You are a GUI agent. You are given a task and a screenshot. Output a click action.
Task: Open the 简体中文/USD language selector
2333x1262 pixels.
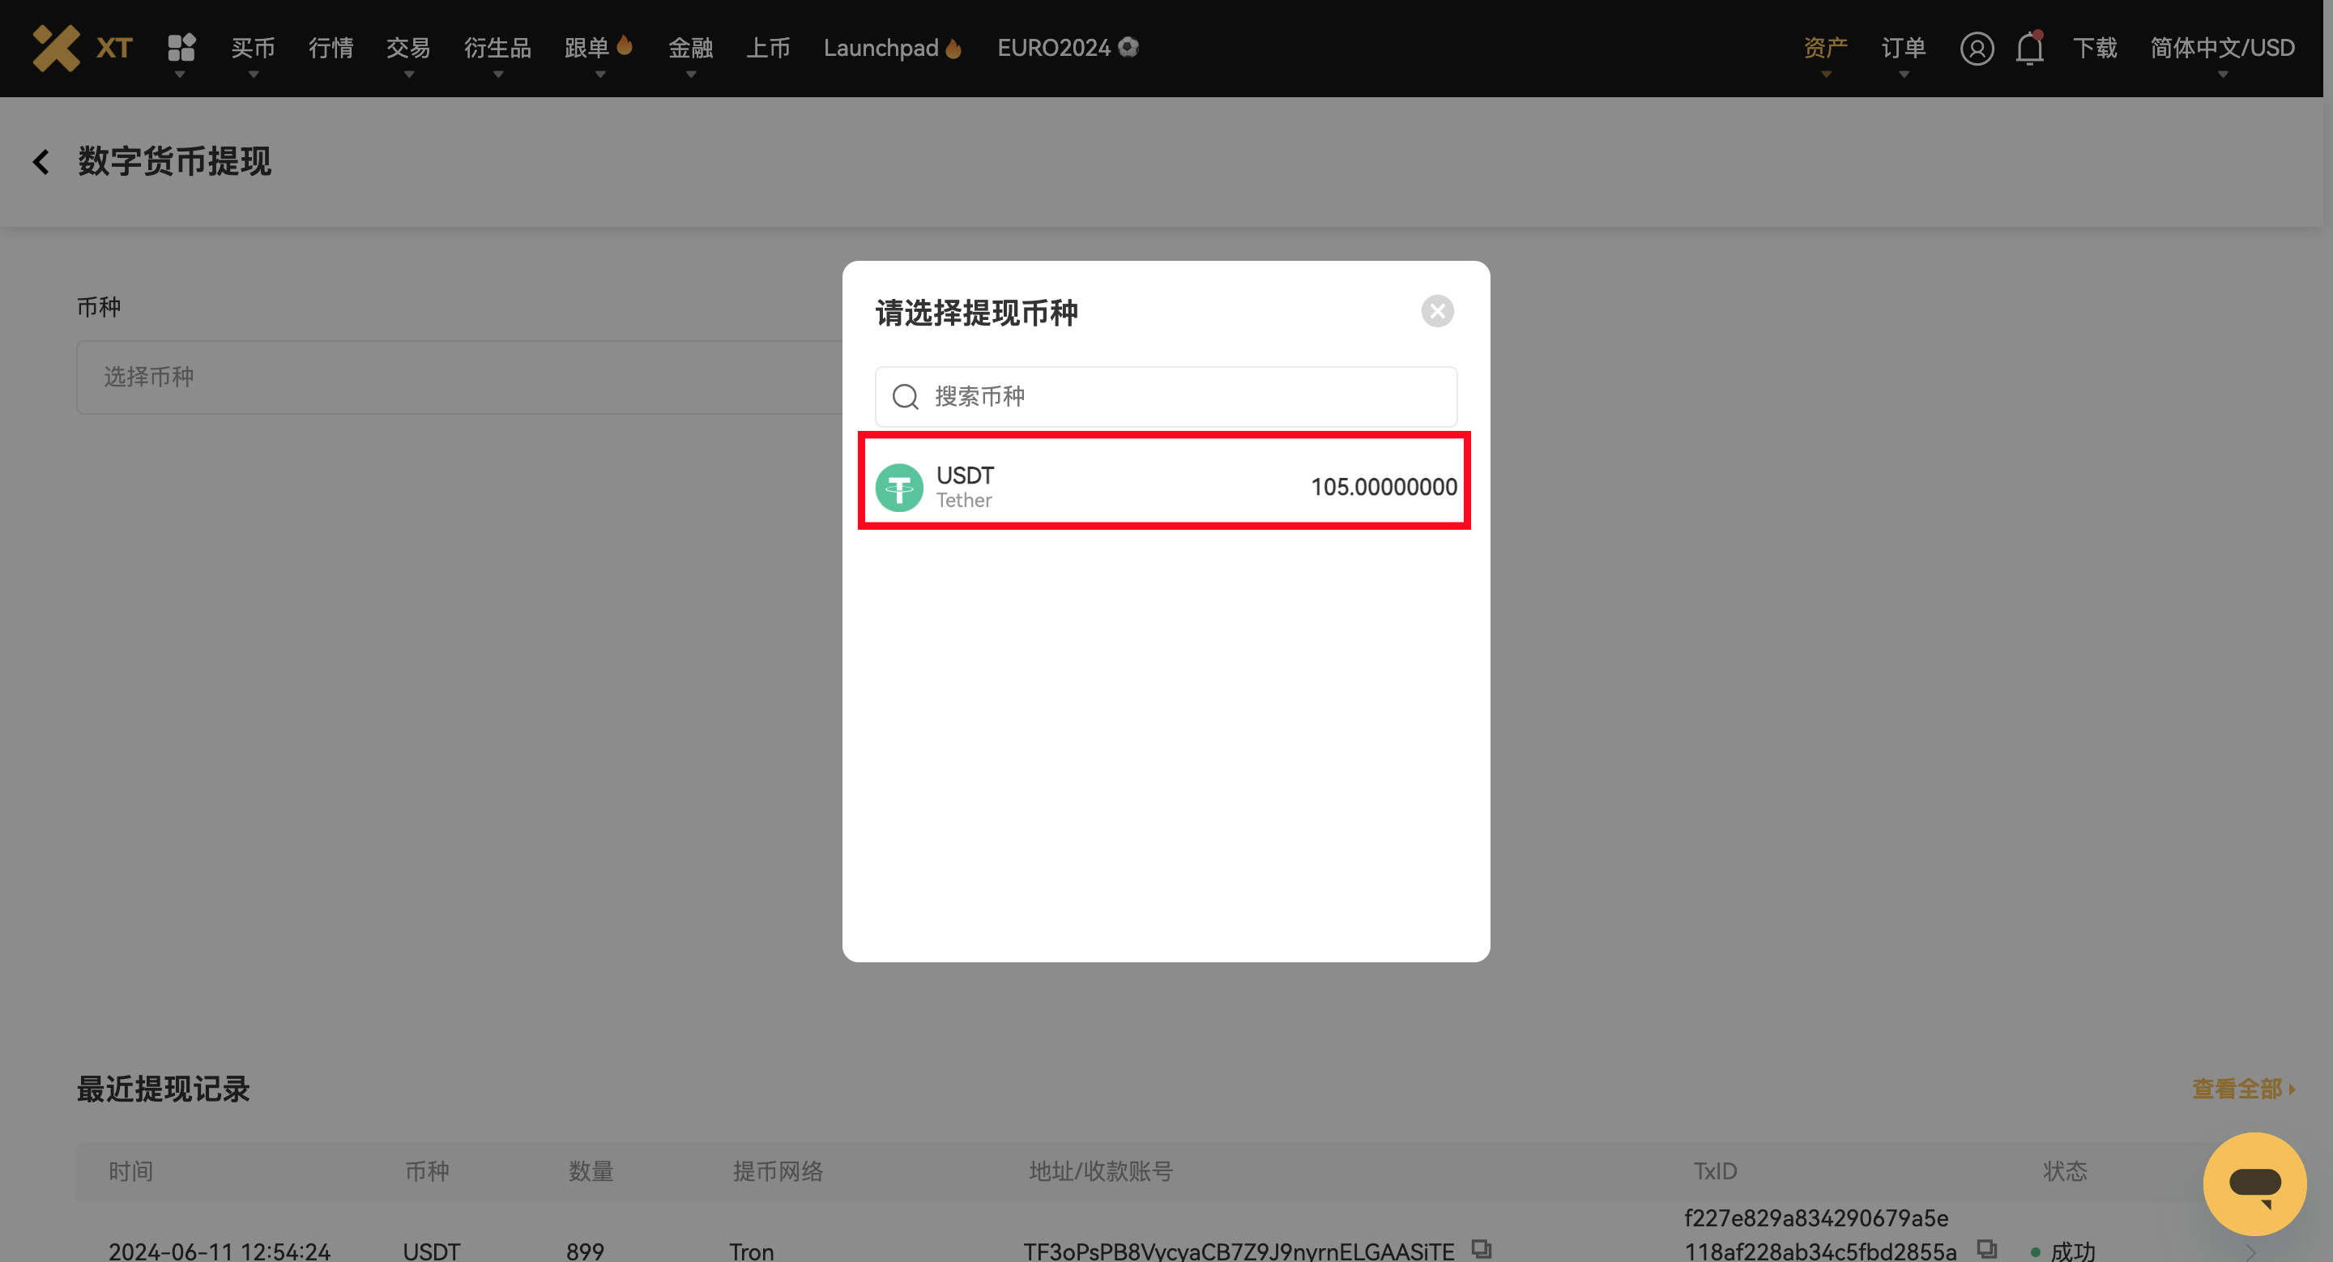2223,48
